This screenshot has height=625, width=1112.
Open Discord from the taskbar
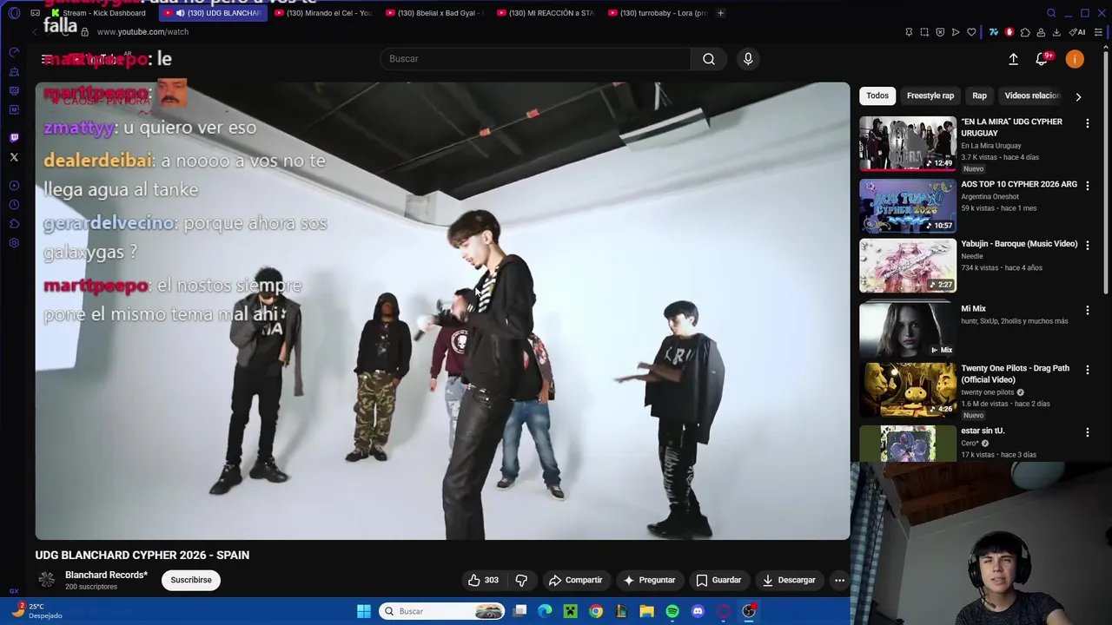tap(698, 611)
